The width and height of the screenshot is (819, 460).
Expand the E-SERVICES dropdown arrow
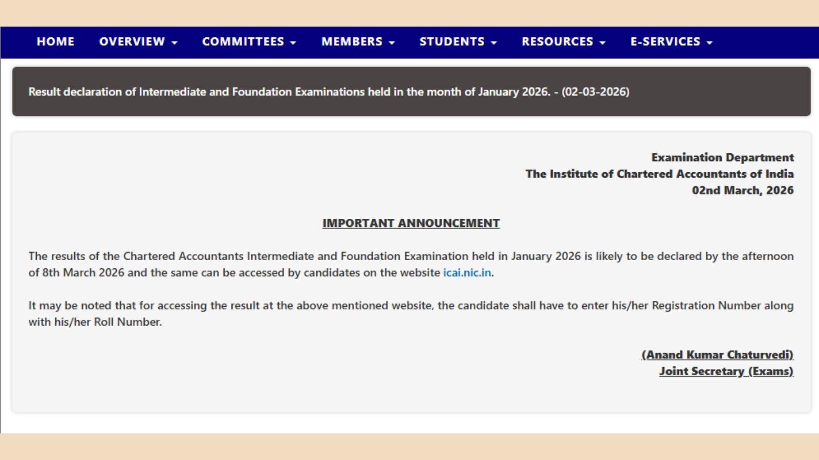(710, 43)
